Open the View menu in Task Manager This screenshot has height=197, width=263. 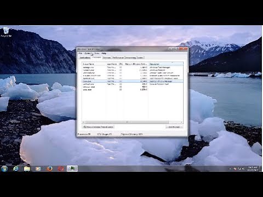pos(97,53)
